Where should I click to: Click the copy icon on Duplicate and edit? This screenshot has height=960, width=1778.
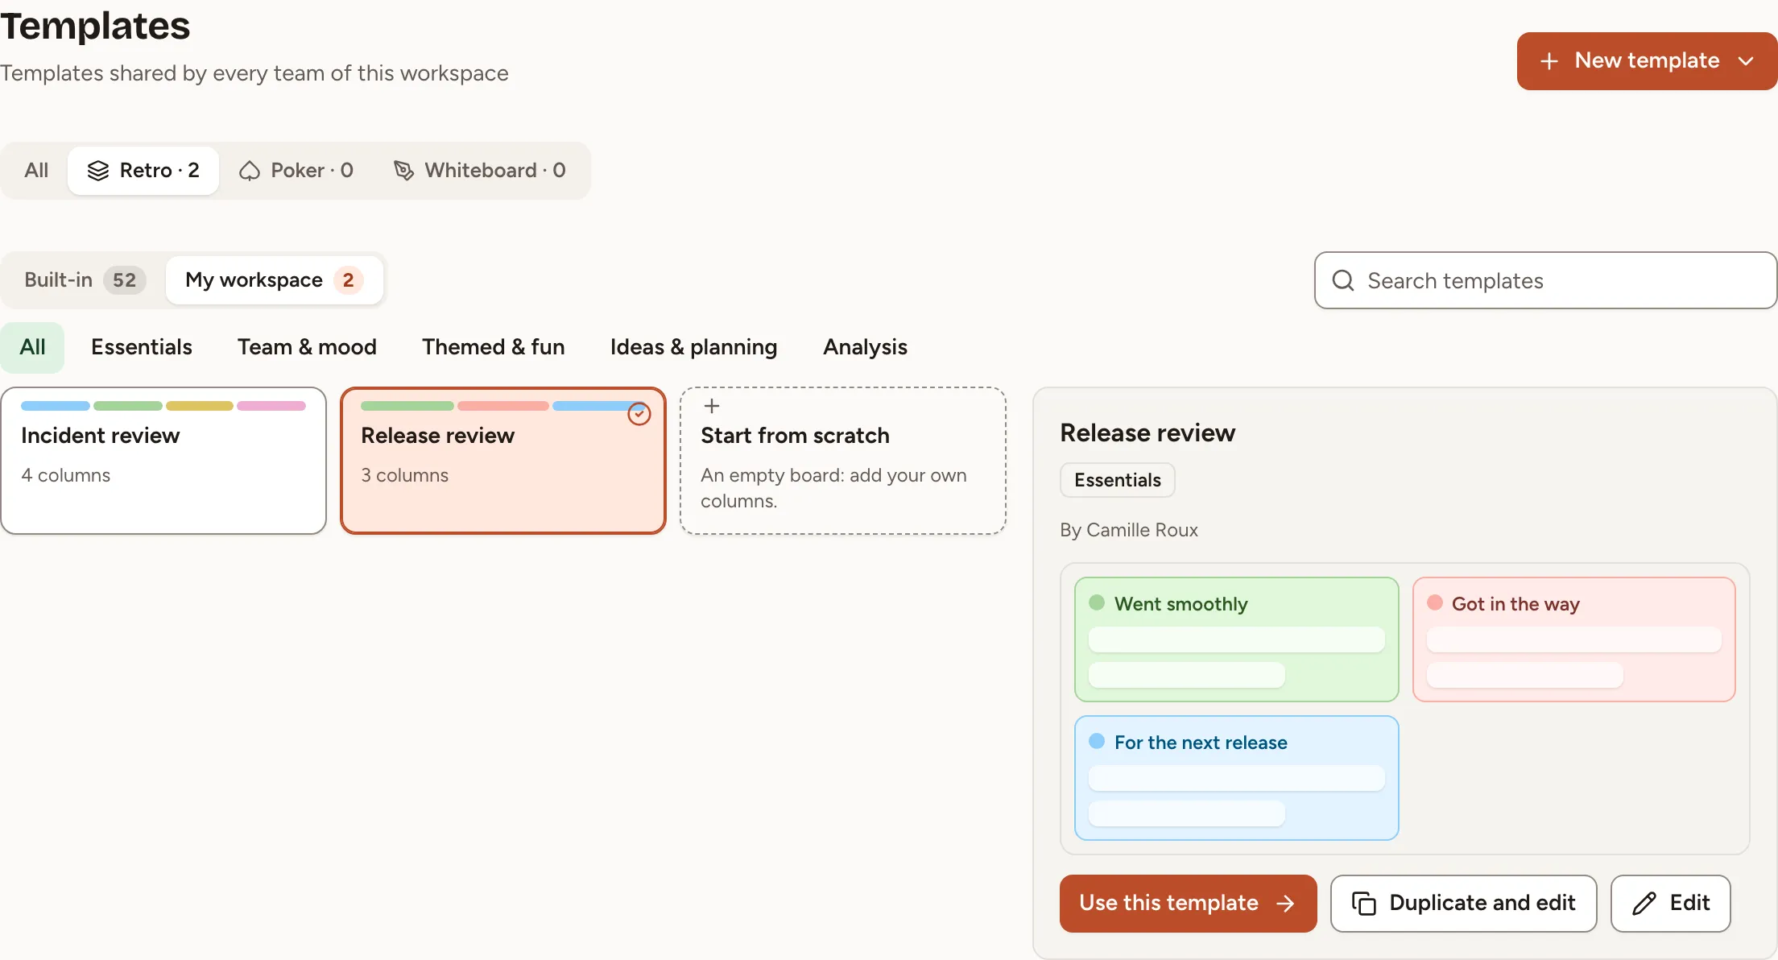(1364, 904)
